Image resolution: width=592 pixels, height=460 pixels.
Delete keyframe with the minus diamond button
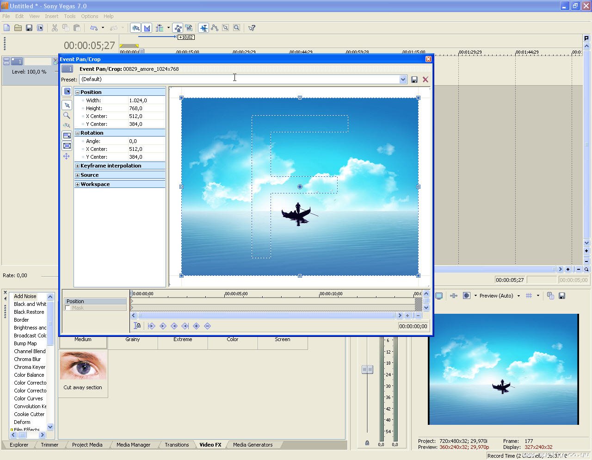(x=207, y=326)
